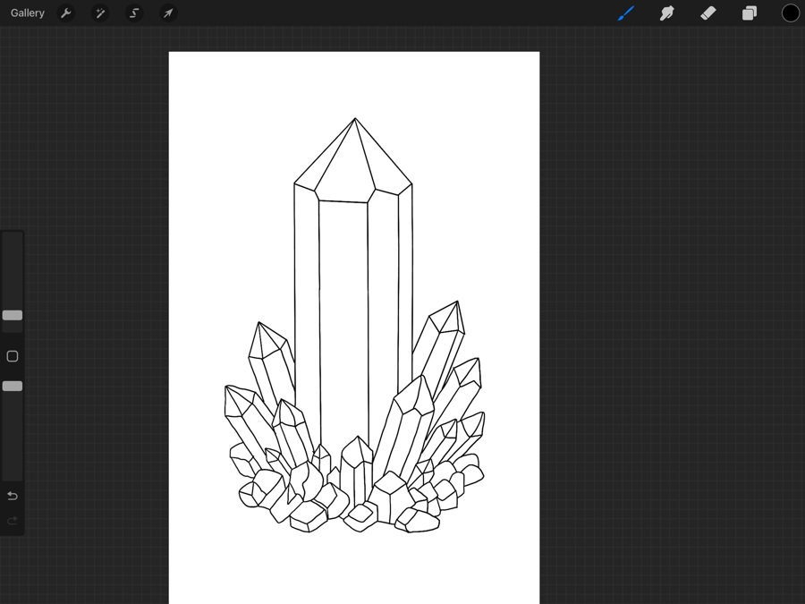805x604 pixels.
Task: Select the Smudge tool
Action: click(x=666, y=13)
